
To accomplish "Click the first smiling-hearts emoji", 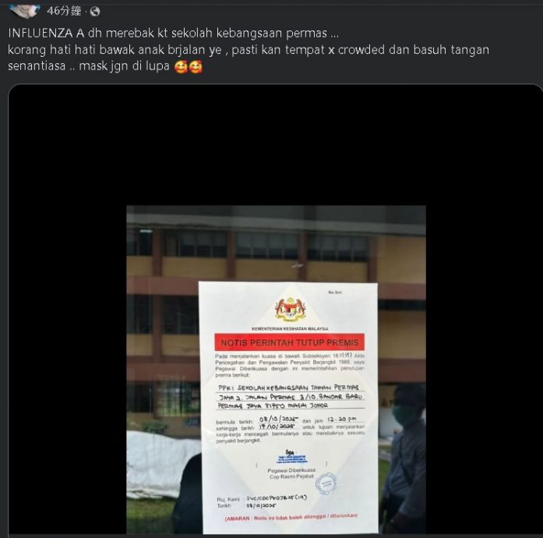I will point(181,66).
